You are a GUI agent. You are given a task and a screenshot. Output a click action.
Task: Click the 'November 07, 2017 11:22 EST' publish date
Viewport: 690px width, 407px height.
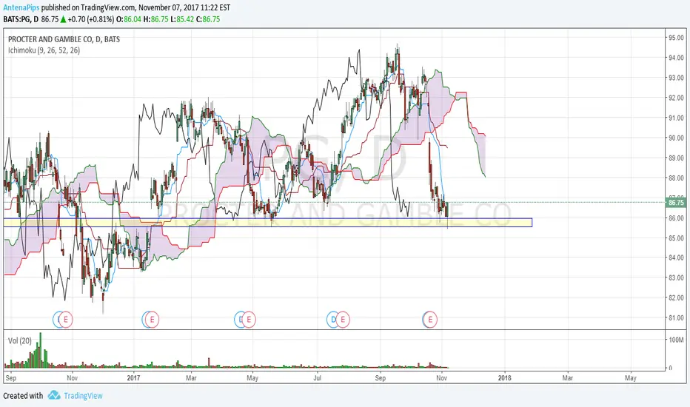tap(184, 7)
